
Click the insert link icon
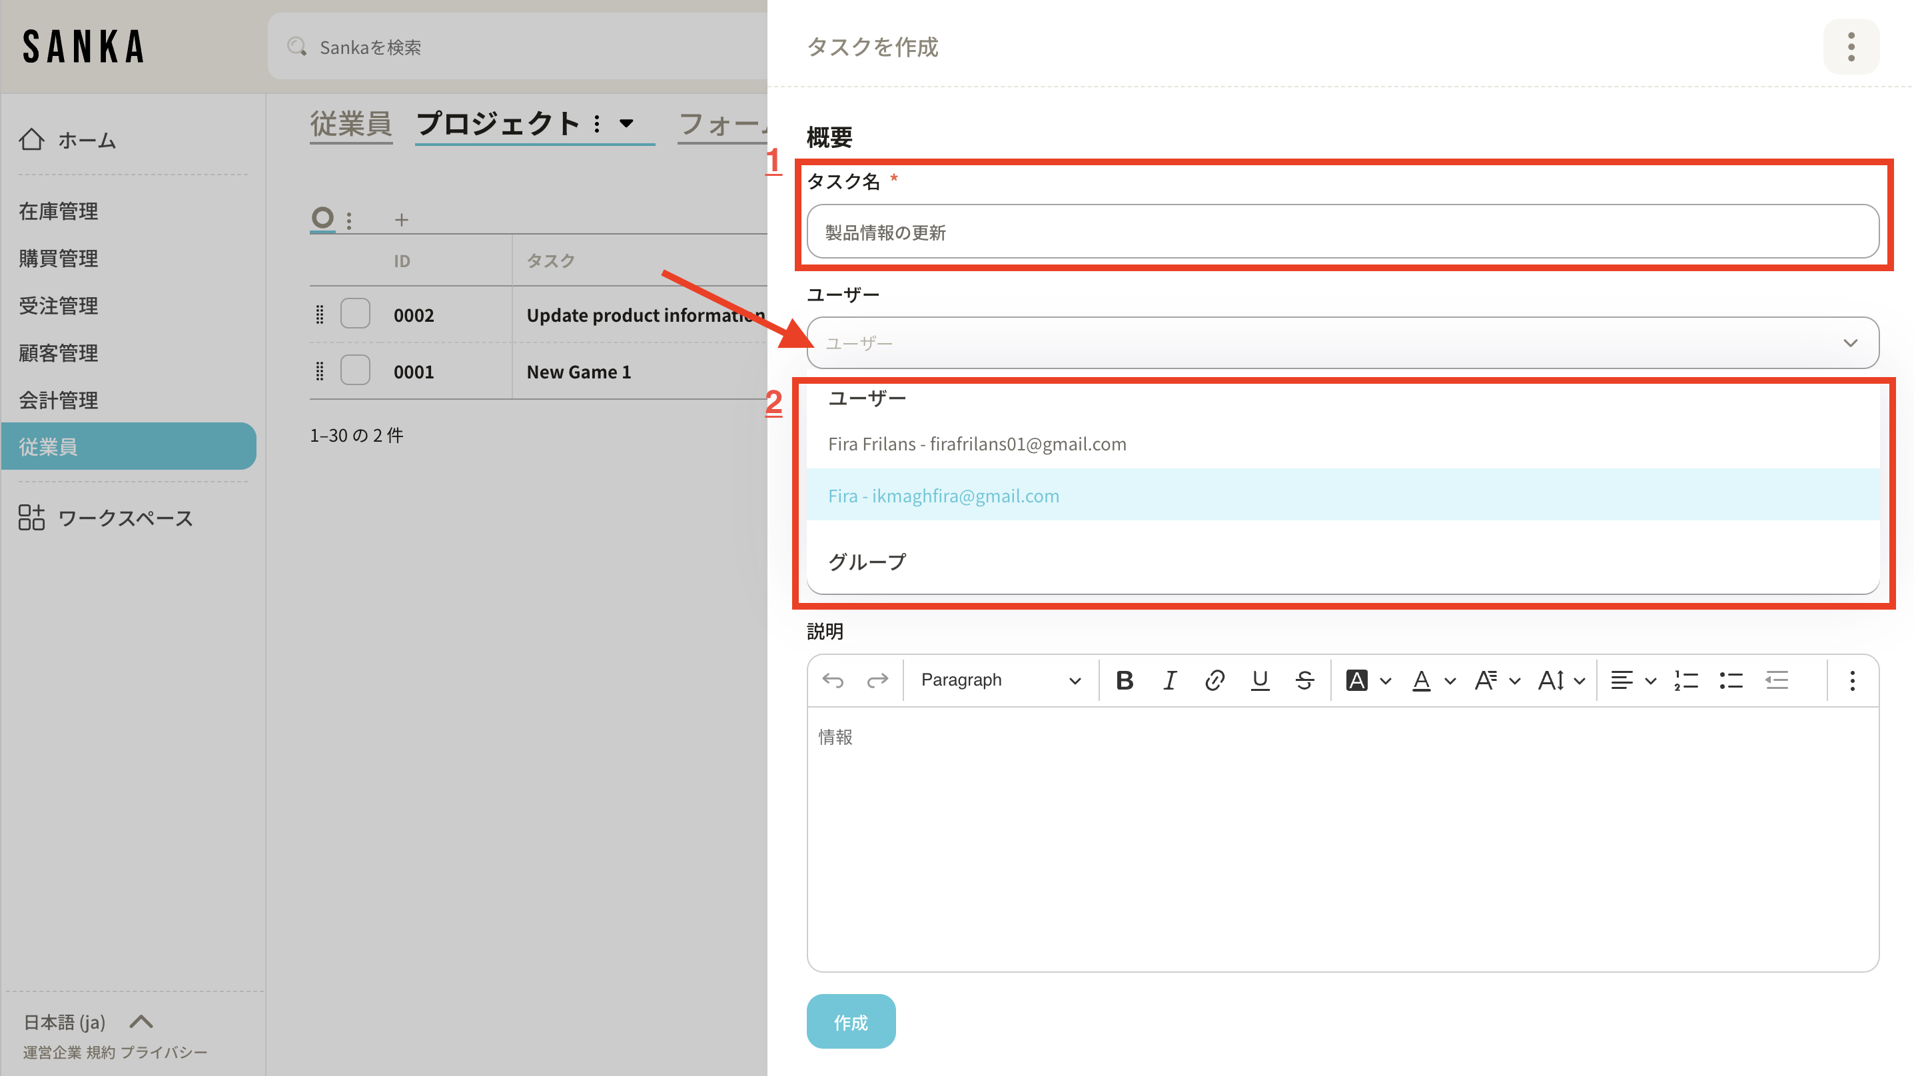1214,680
